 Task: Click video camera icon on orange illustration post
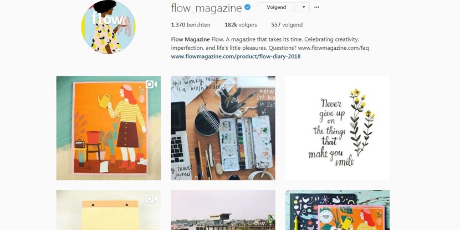(x=151, y=85)
